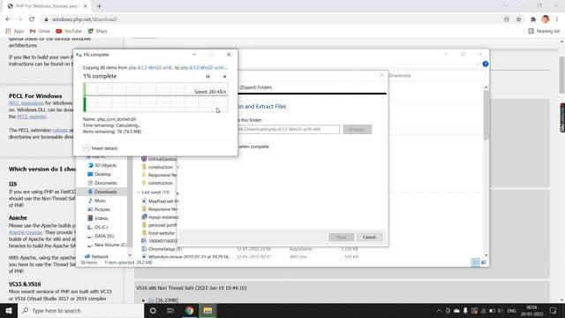565x318 pixels.
Task: Open the copy source folder link
Action: coord(151,67)
